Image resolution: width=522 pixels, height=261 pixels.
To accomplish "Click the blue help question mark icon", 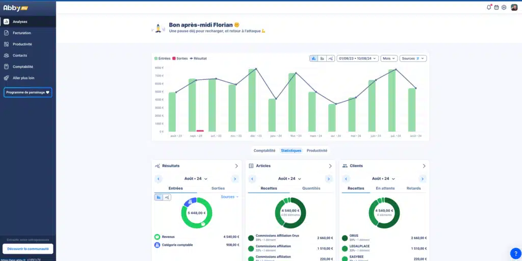I will [515, 253].
